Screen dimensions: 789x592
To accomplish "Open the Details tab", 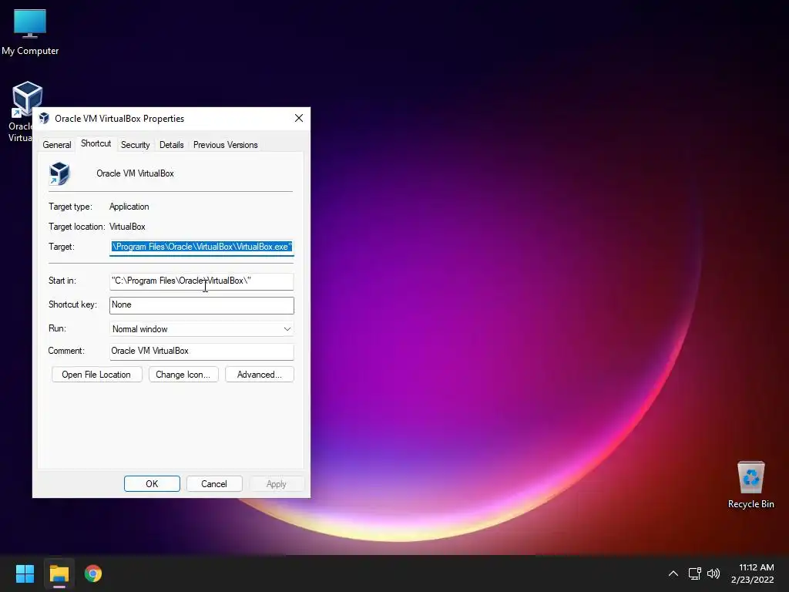I will click(x=172, y=145).
